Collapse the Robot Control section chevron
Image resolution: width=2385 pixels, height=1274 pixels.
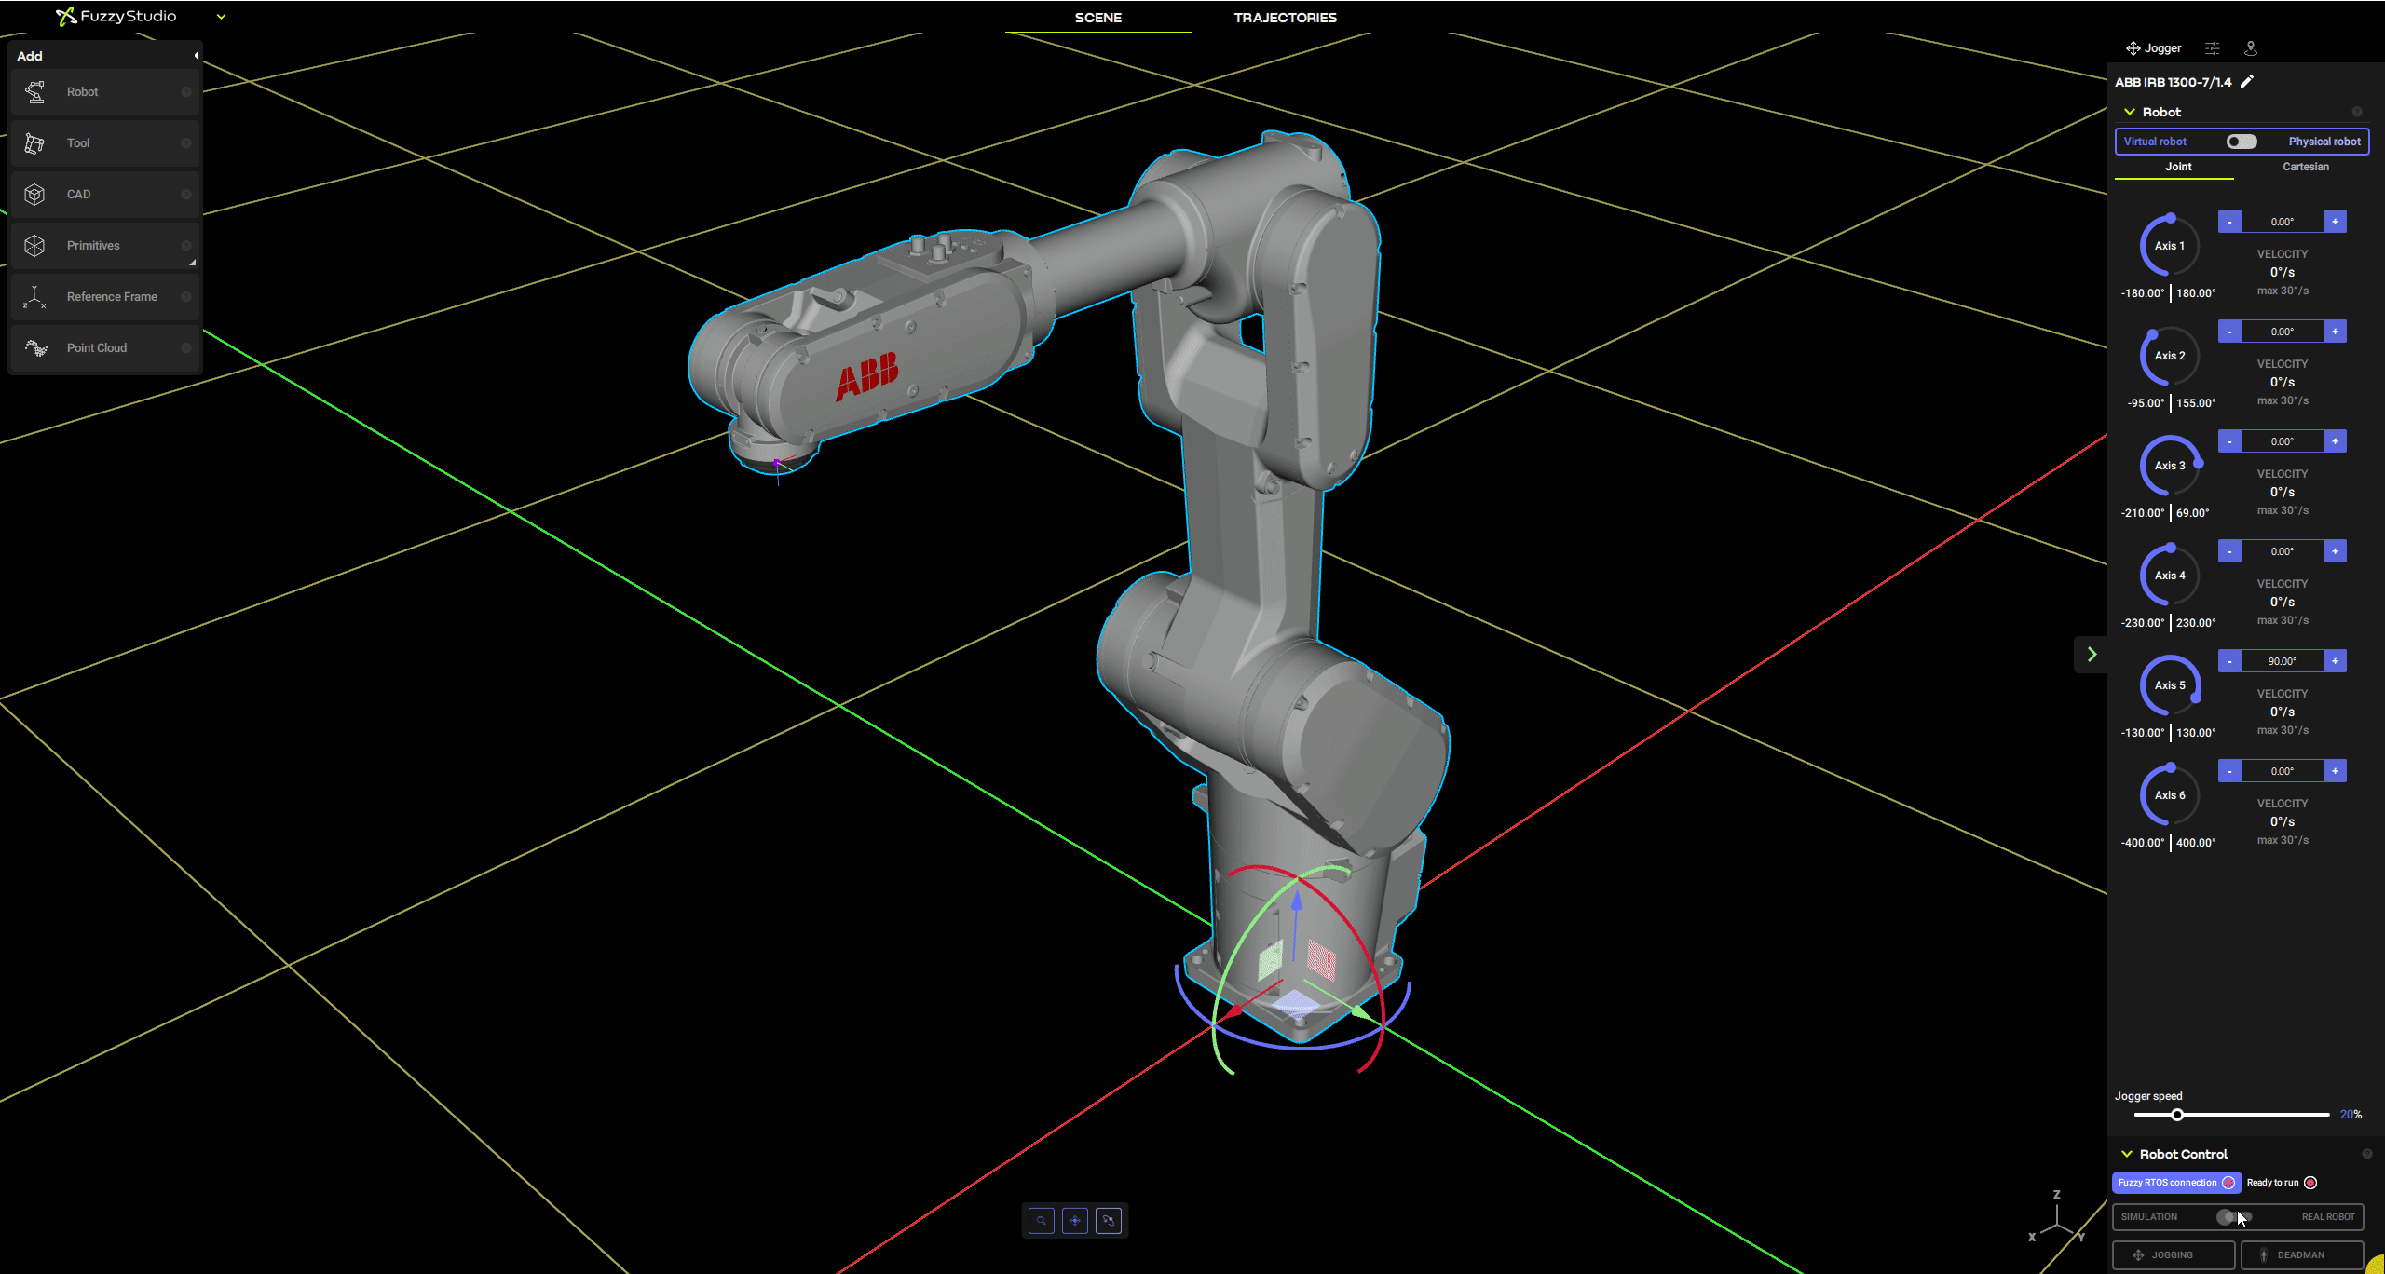pyautogui.click(x=2127, y=1154)
